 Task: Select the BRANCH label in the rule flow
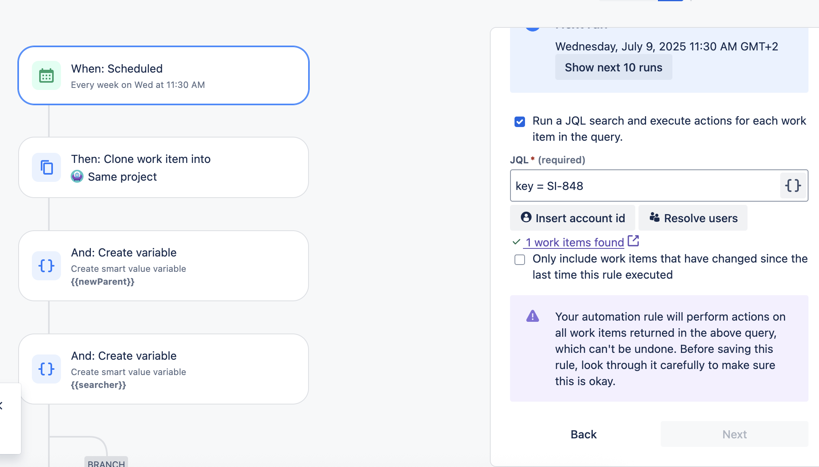point(106,463)
